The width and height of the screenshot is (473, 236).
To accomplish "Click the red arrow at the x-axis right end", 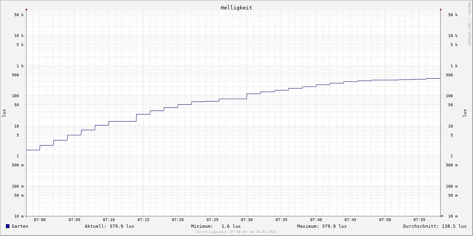I will tap(442, 216).
